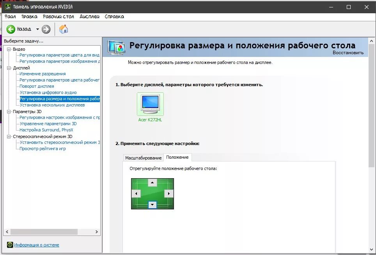The height and width of the screenshot is (255, 376).
Task: Open the Назад history dropdown arrow
Action: pos(37,29)
